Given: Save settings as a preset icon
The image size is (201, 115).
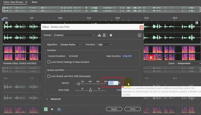Looking at the screenshot, I should pyautogui.click(x=99, y=35).
